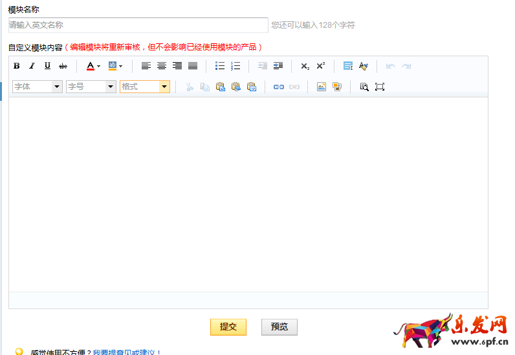Image resolution: width=515 pixels, height=355 pixels.
Task: Apply red font color A icon
Action: (91, 66)
